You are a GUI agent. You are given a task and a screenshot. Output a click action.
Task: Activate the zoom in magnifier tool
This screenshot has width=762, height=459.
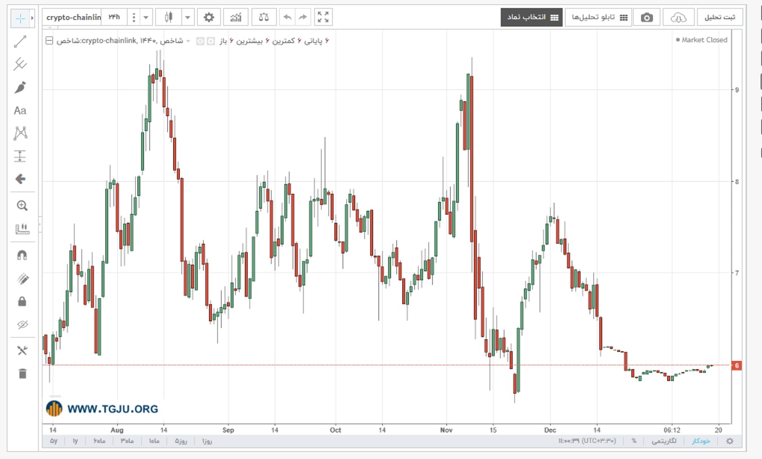(22, 206)
